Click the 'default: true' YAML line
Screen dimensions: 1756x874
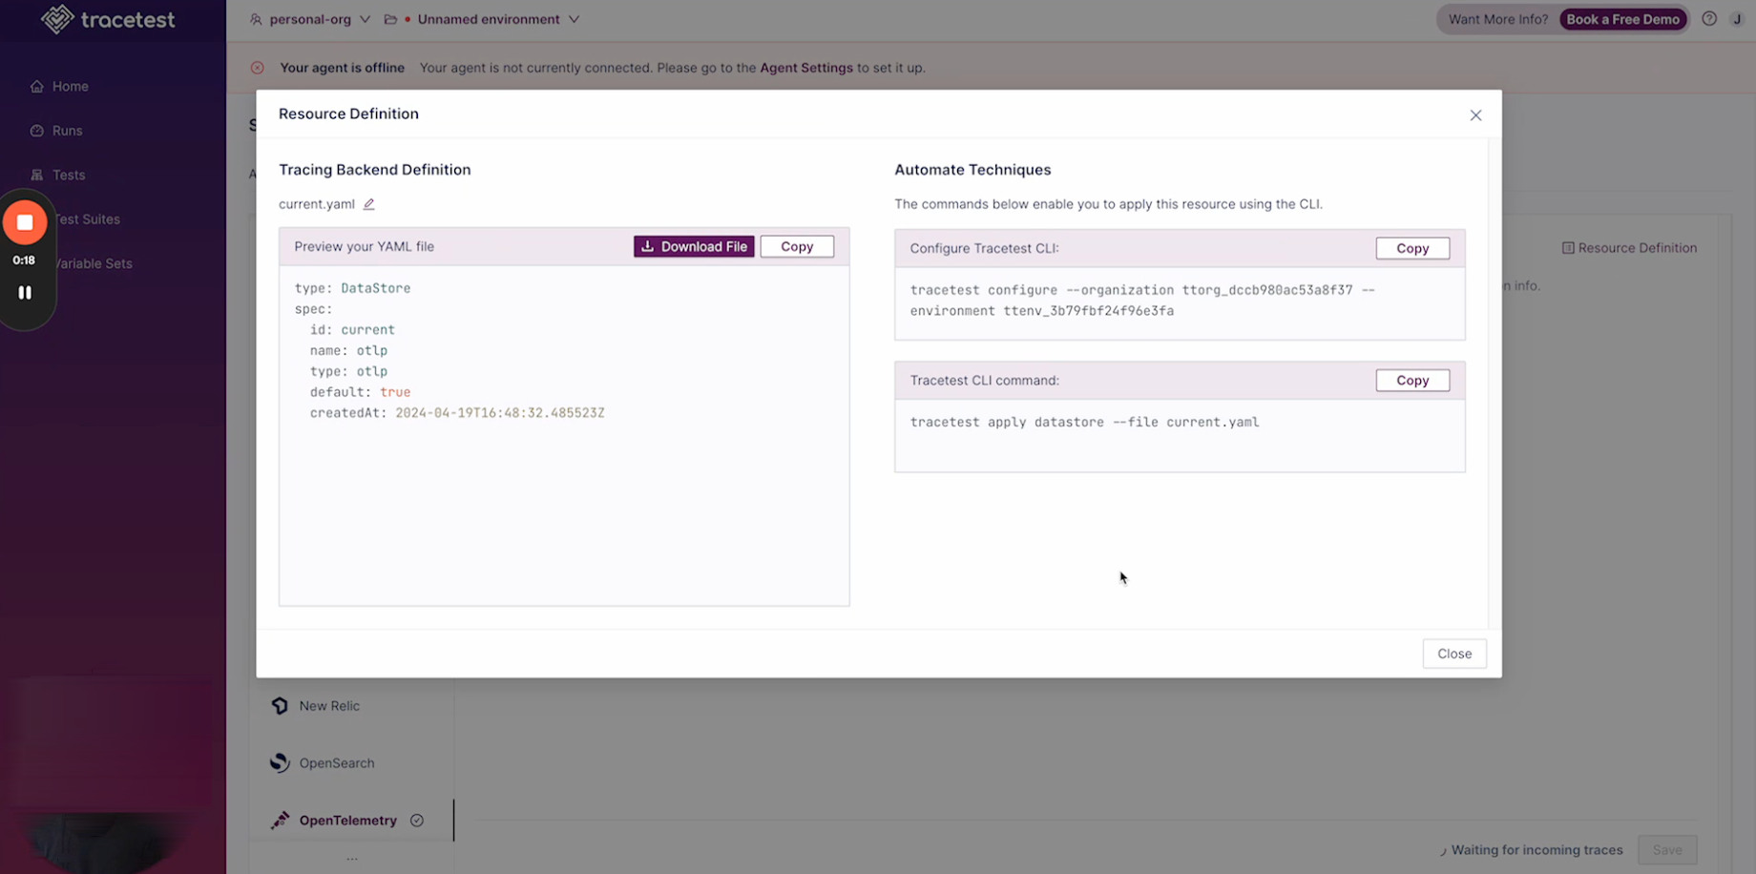click(x=360, y=392)
